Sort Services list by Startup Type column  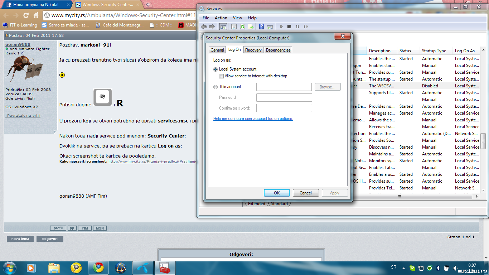435,51
